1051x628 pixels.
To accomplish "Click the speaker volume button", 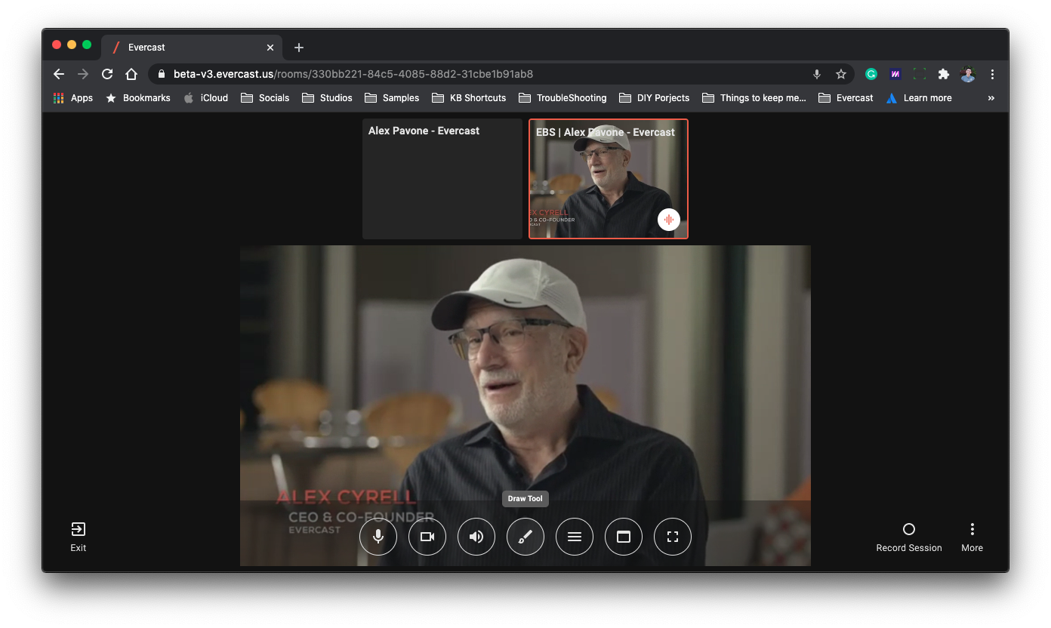I will [476, 537].
